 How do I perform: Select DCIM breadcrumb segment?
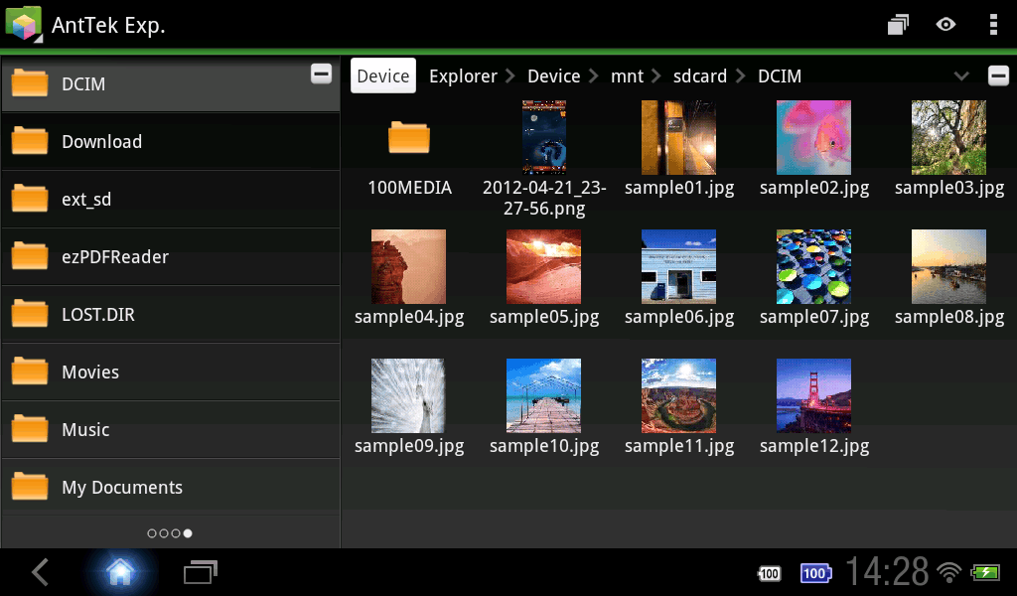pyautogui.click(x=780, y=75)
